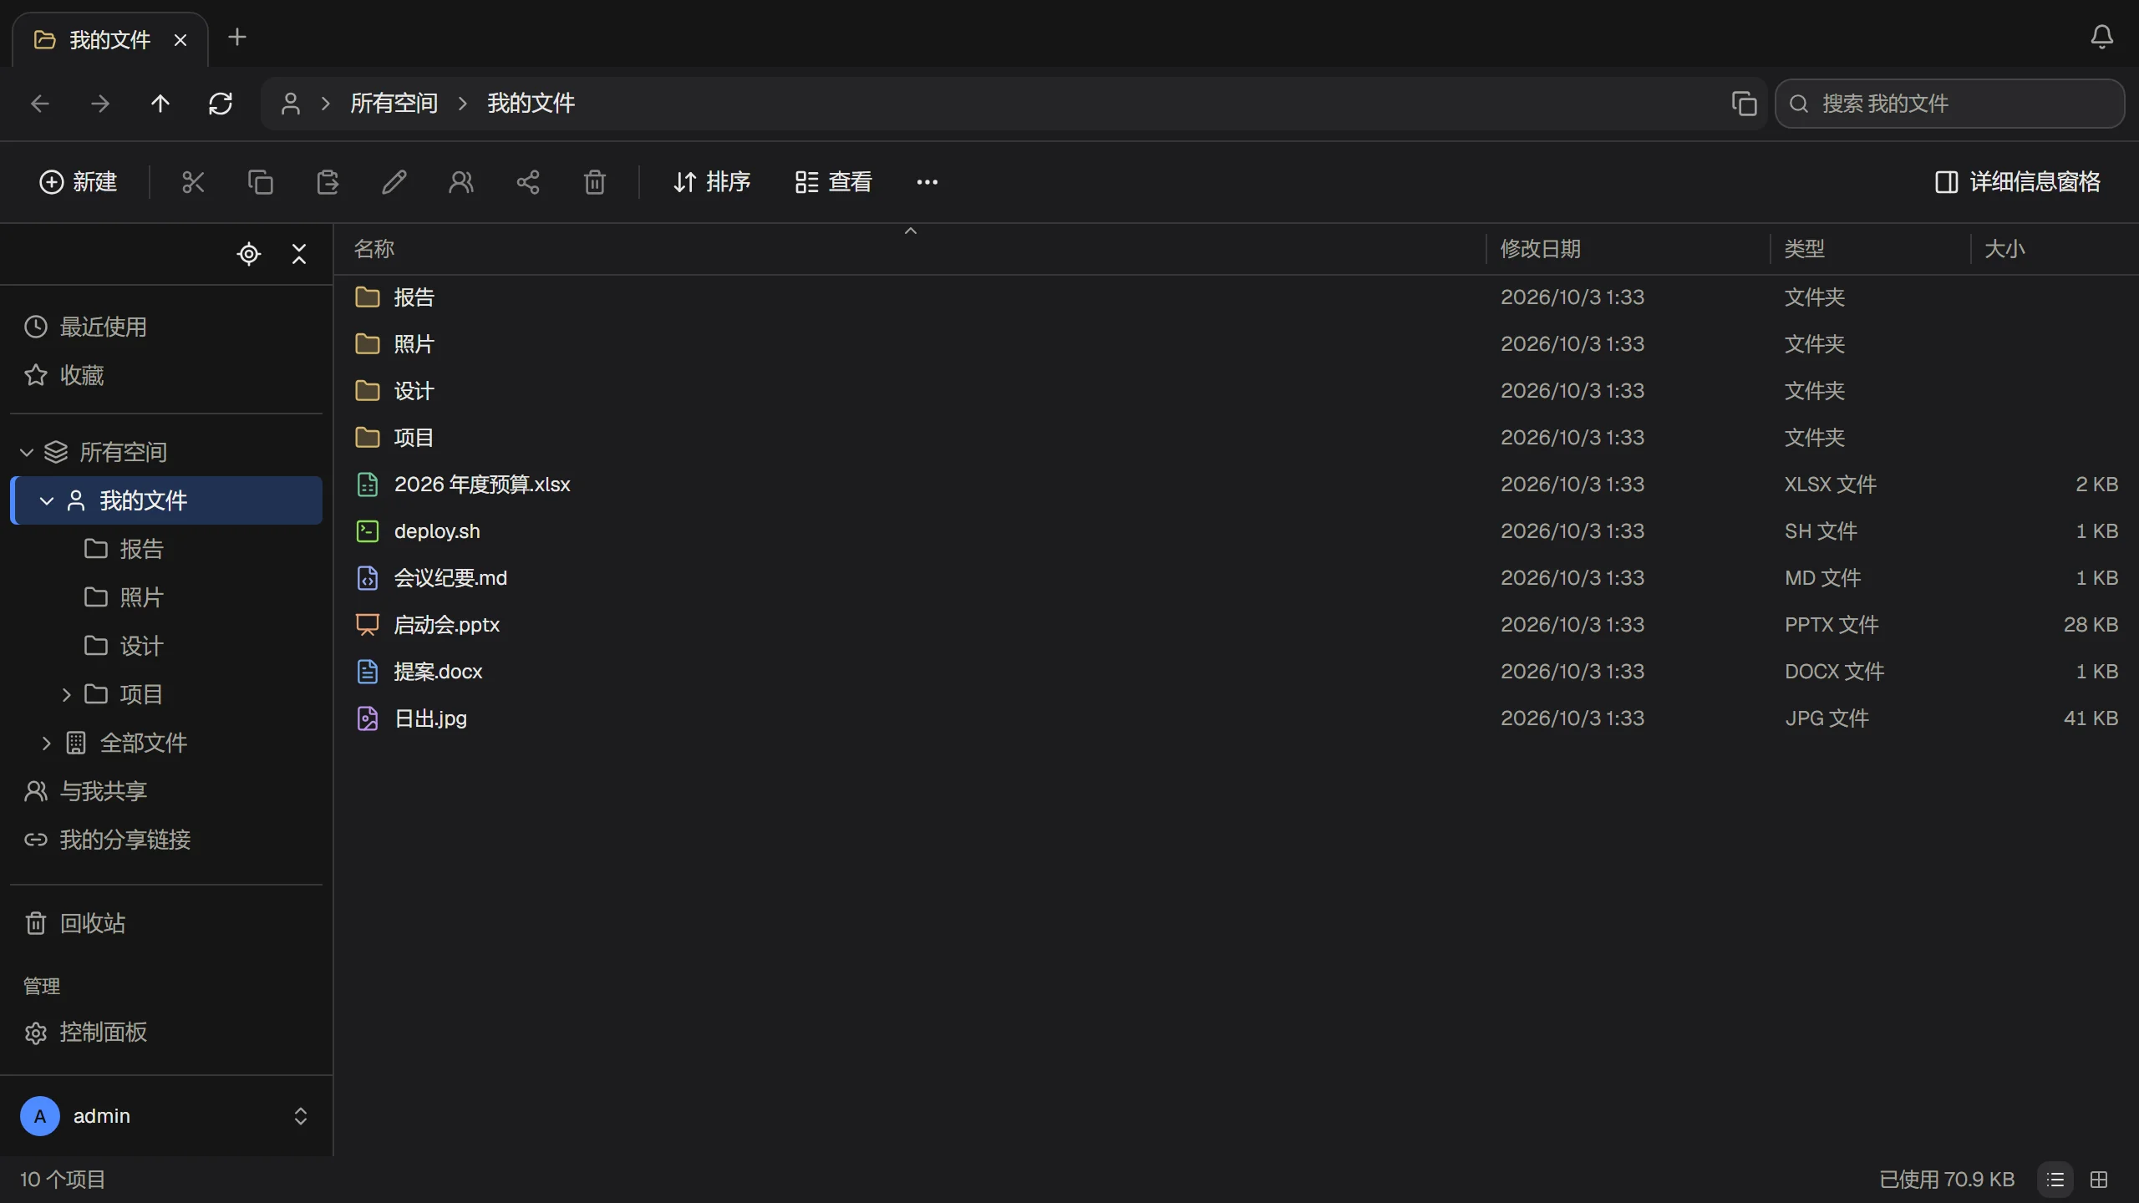Click the root user breadcrumb icon
Image resolution: width=2139 pixels, height=1203 pixels.
point(291,104)
